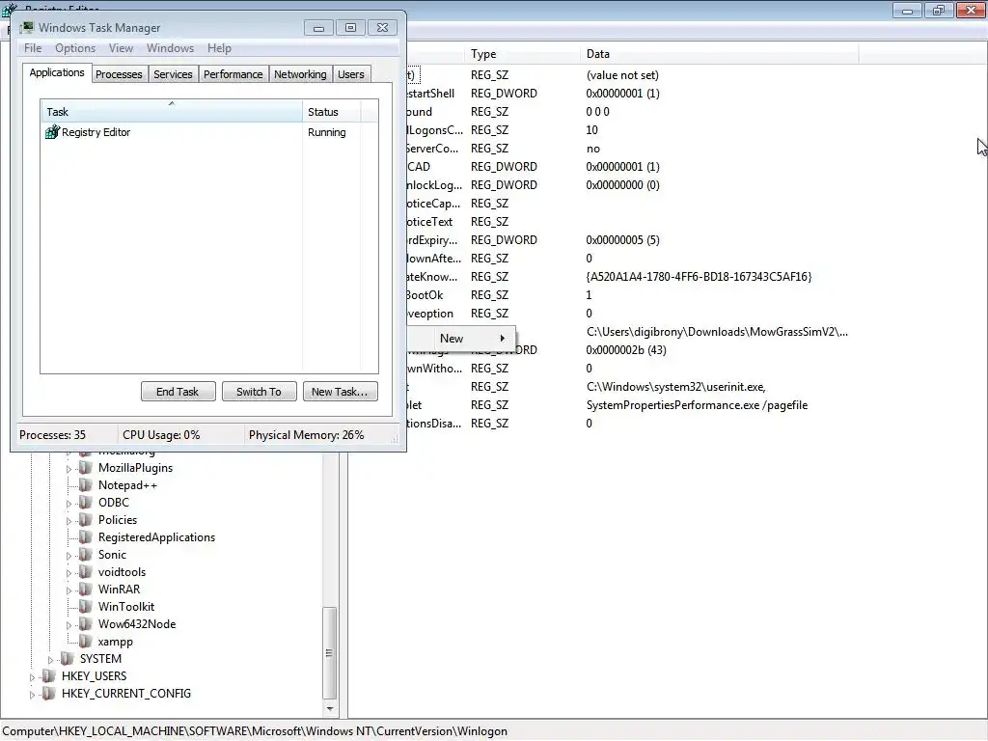Switch to the Performance tab
The image size is (988, 741).
tap(233, 74)
